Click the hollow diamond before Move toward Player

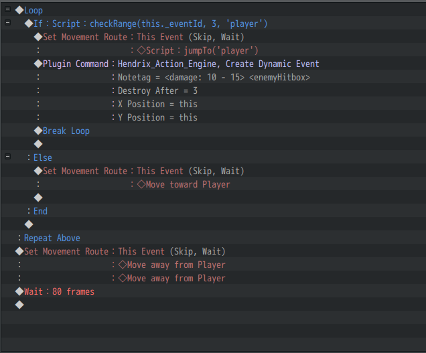coord(141,184)
